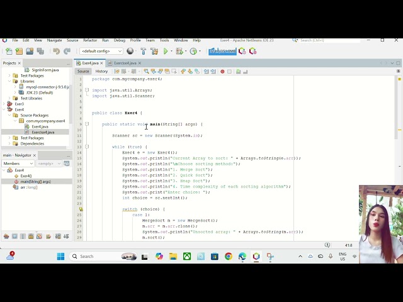Collapse the Source Packages node
Viewport: 403px width, 302px height.
(9, 115)
